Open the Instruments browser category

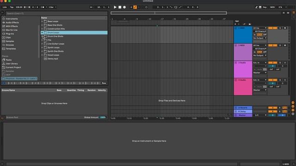click(12, 19)
